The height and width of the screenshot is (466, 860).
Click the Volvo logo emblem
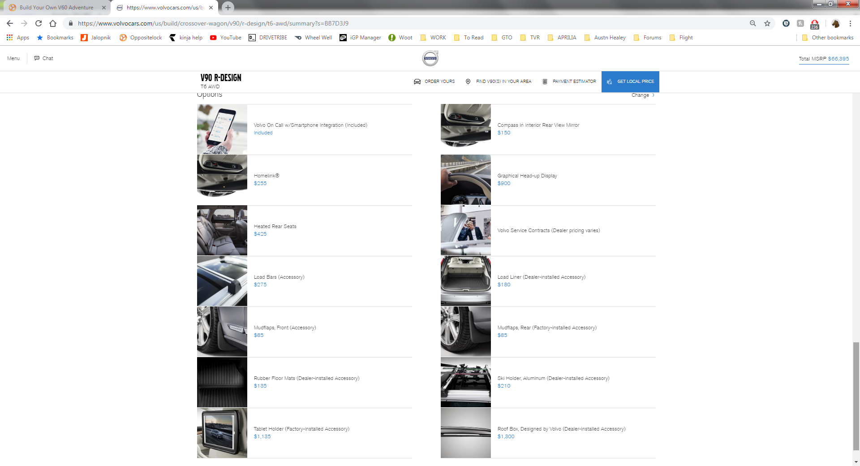430,58
